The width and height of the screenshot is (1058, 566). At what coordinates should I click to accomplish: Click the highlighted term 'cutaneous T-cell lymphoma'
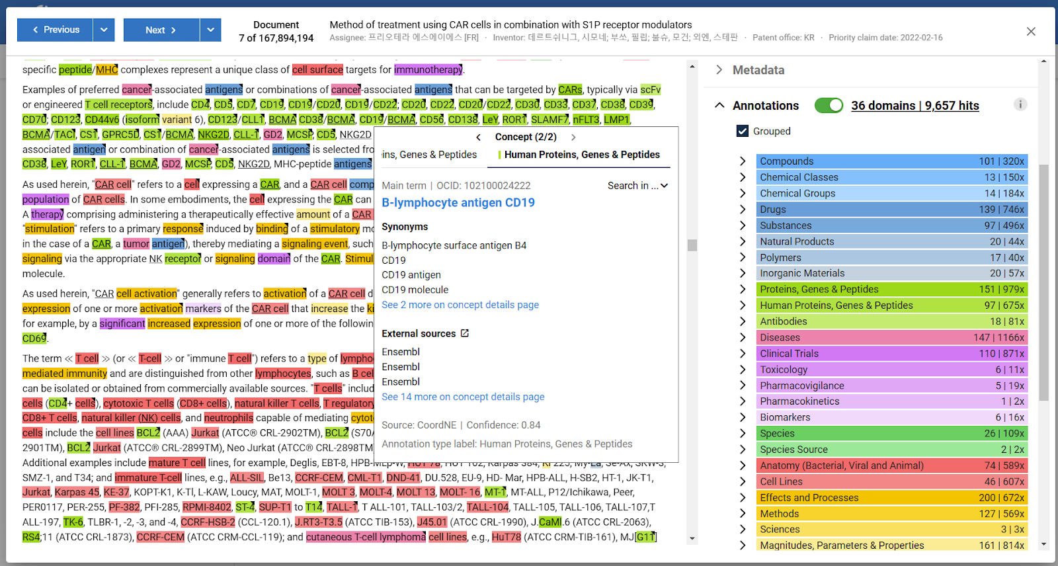366,537
